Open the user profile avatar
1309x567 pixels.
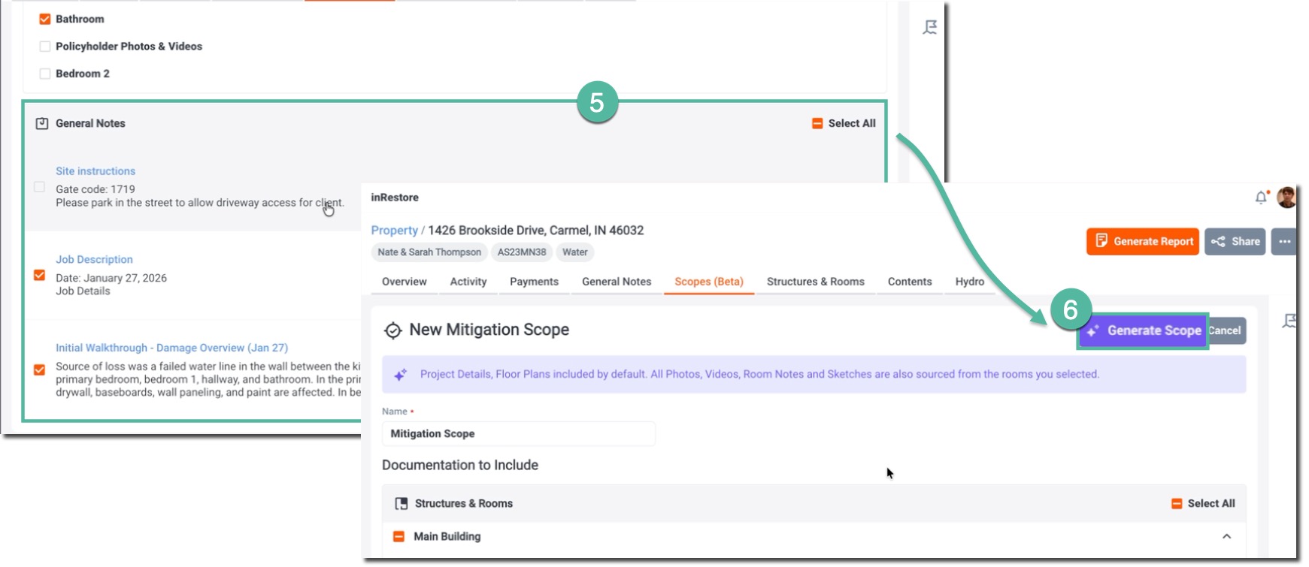(1286, 198)
